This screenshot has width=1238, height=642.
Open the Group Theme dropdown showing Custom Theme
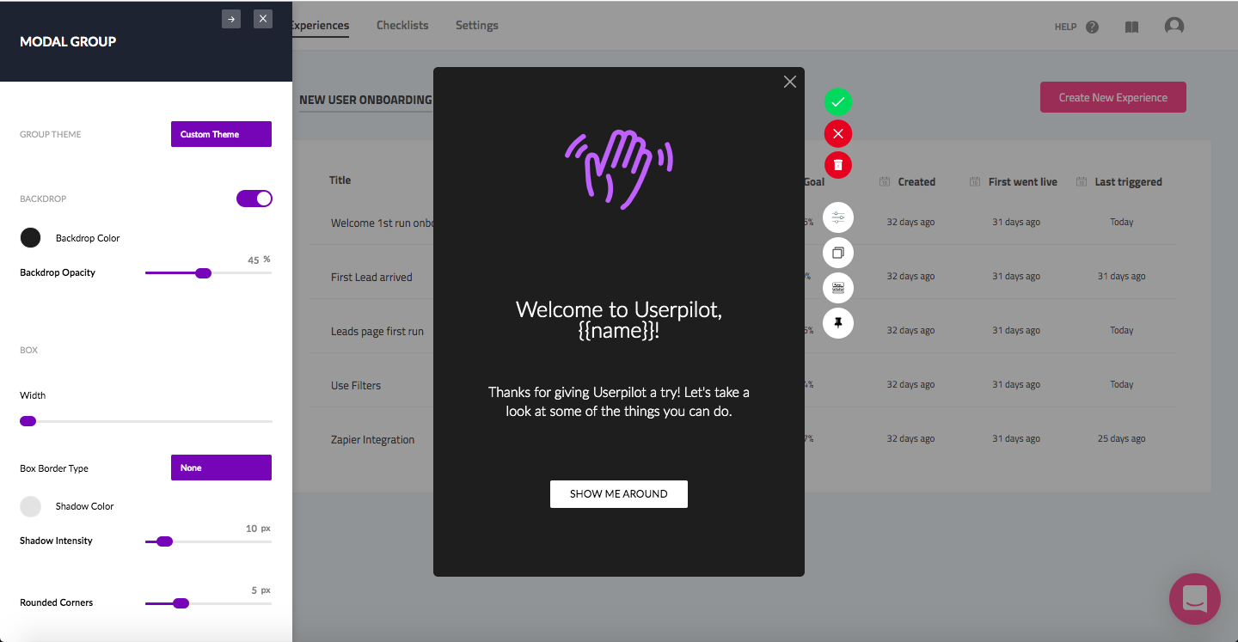coord(221,134)
